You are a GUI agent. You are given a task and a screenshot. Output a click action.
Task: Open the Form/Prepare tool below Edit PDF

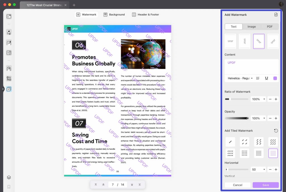pyautogui.click(x=9, y=53)
